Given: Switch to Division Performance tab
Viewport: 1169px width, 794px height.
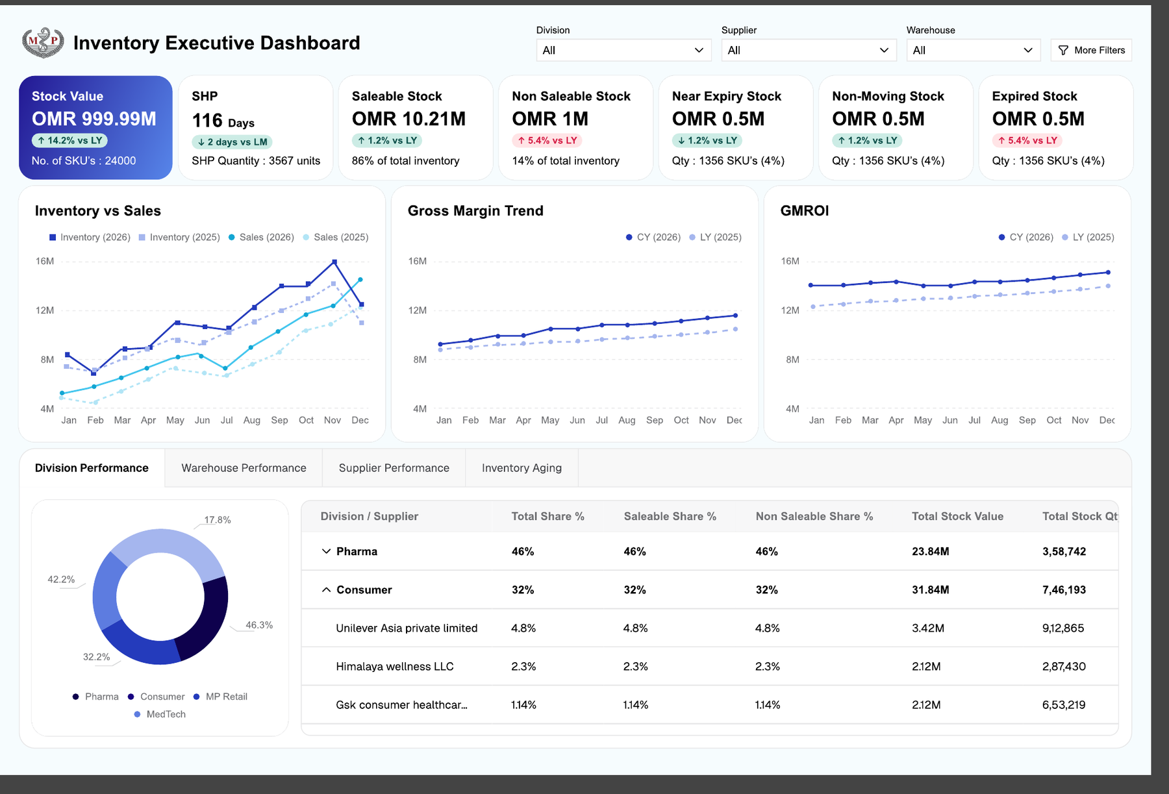Looking at the screenshot, I should (92, 468).
